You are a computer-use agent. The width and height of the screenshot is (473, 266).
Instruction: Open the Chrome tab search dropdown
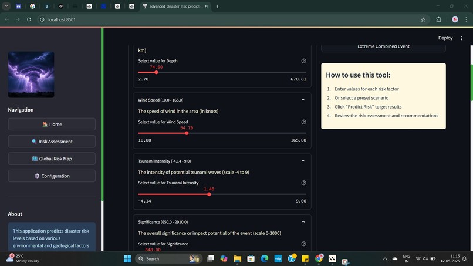(x=6, y=6)
